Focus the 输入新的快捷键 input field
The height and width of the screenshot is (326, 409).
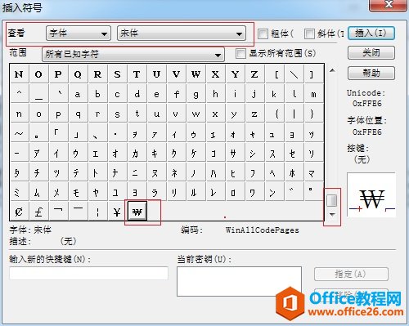point(88,273)
